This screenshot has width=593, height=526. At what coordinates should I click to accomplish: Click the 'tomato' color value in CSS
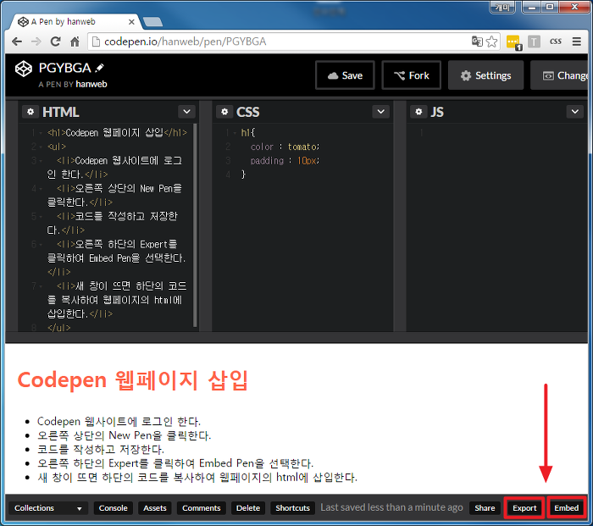coord(302,147)
